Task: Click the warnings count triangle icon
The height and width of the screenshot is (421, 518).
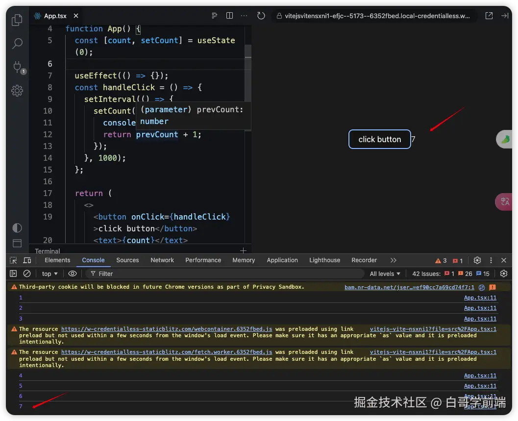Action: coord(438,261)
